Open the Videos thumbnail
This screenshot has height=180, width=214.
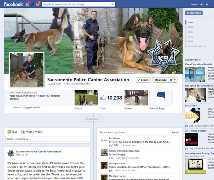click(136, 98)
